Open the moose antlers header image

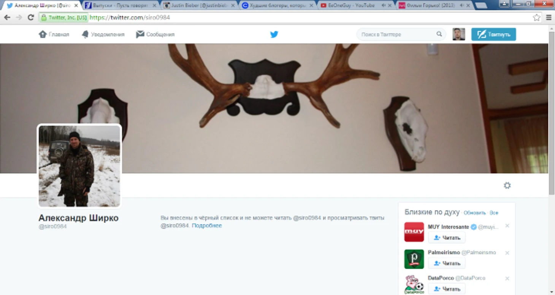click(274, 108)
